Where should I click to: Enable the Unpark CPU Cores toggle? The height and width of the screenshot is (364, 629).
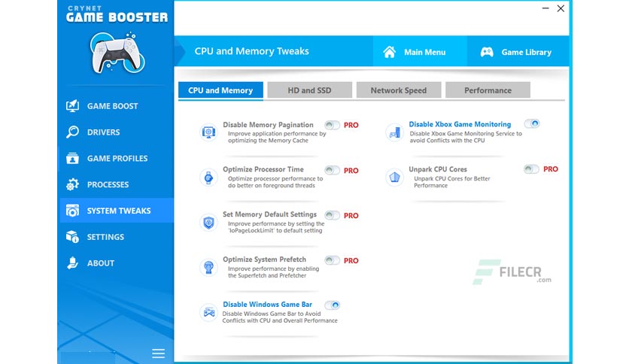pos(531,169)
